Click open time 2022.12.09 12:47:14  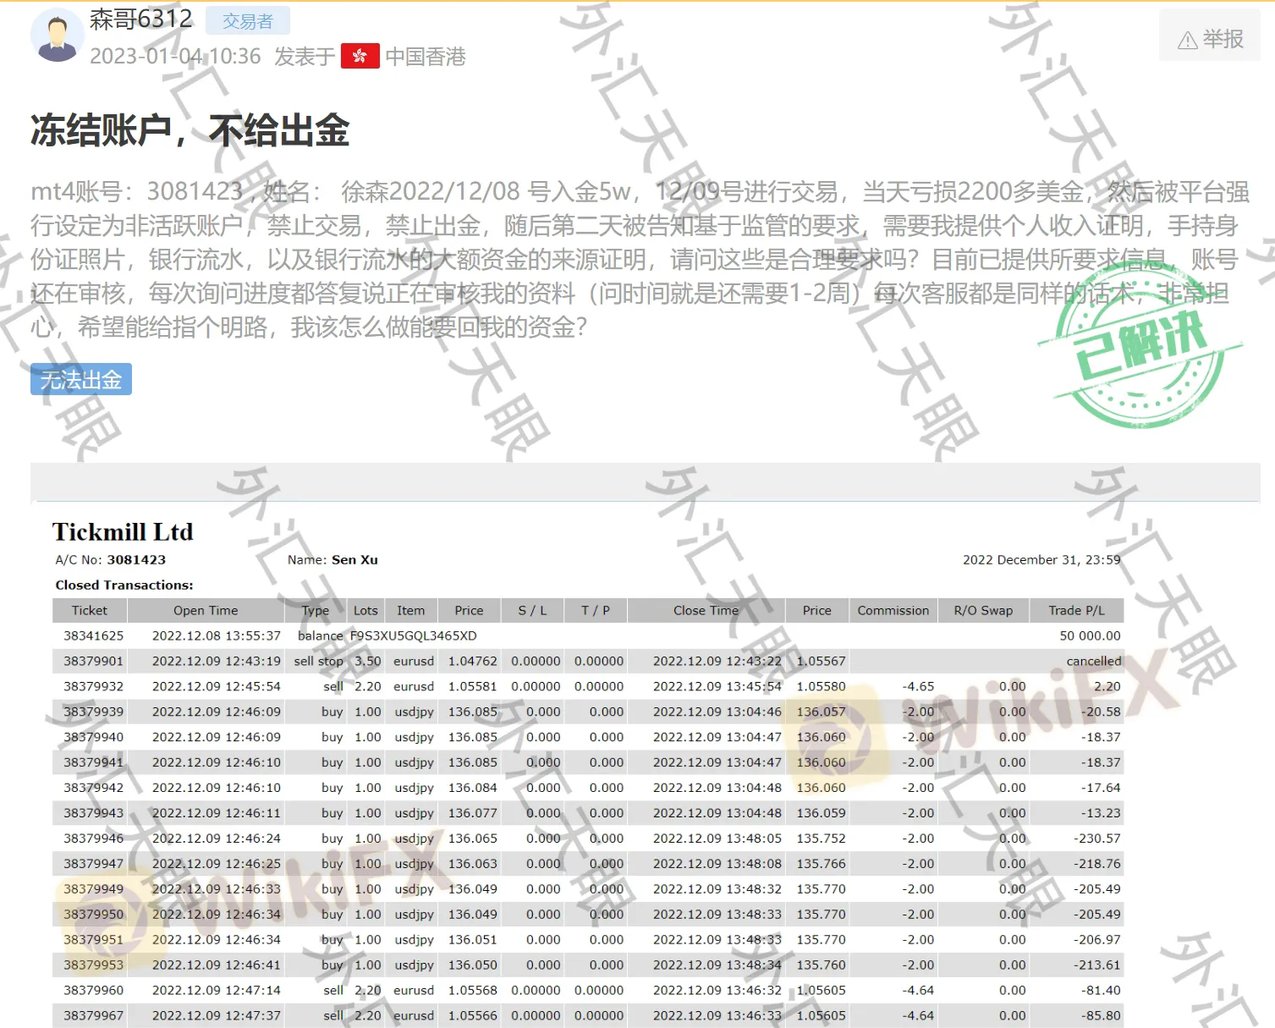[217, 991]
